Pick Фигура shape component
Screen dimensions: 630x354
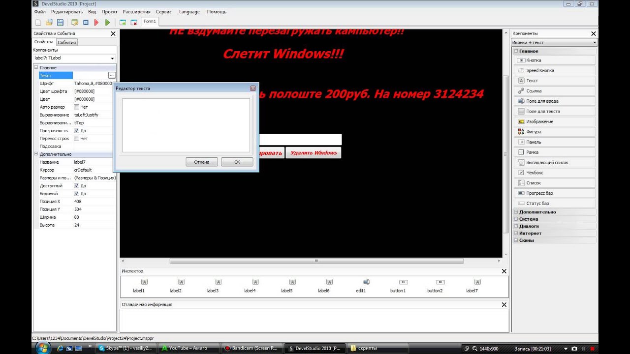tap(555, 132)
